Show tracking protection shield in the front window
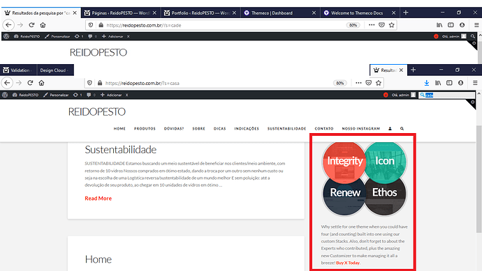Viewport: 482px width, 271px height. 89,83
